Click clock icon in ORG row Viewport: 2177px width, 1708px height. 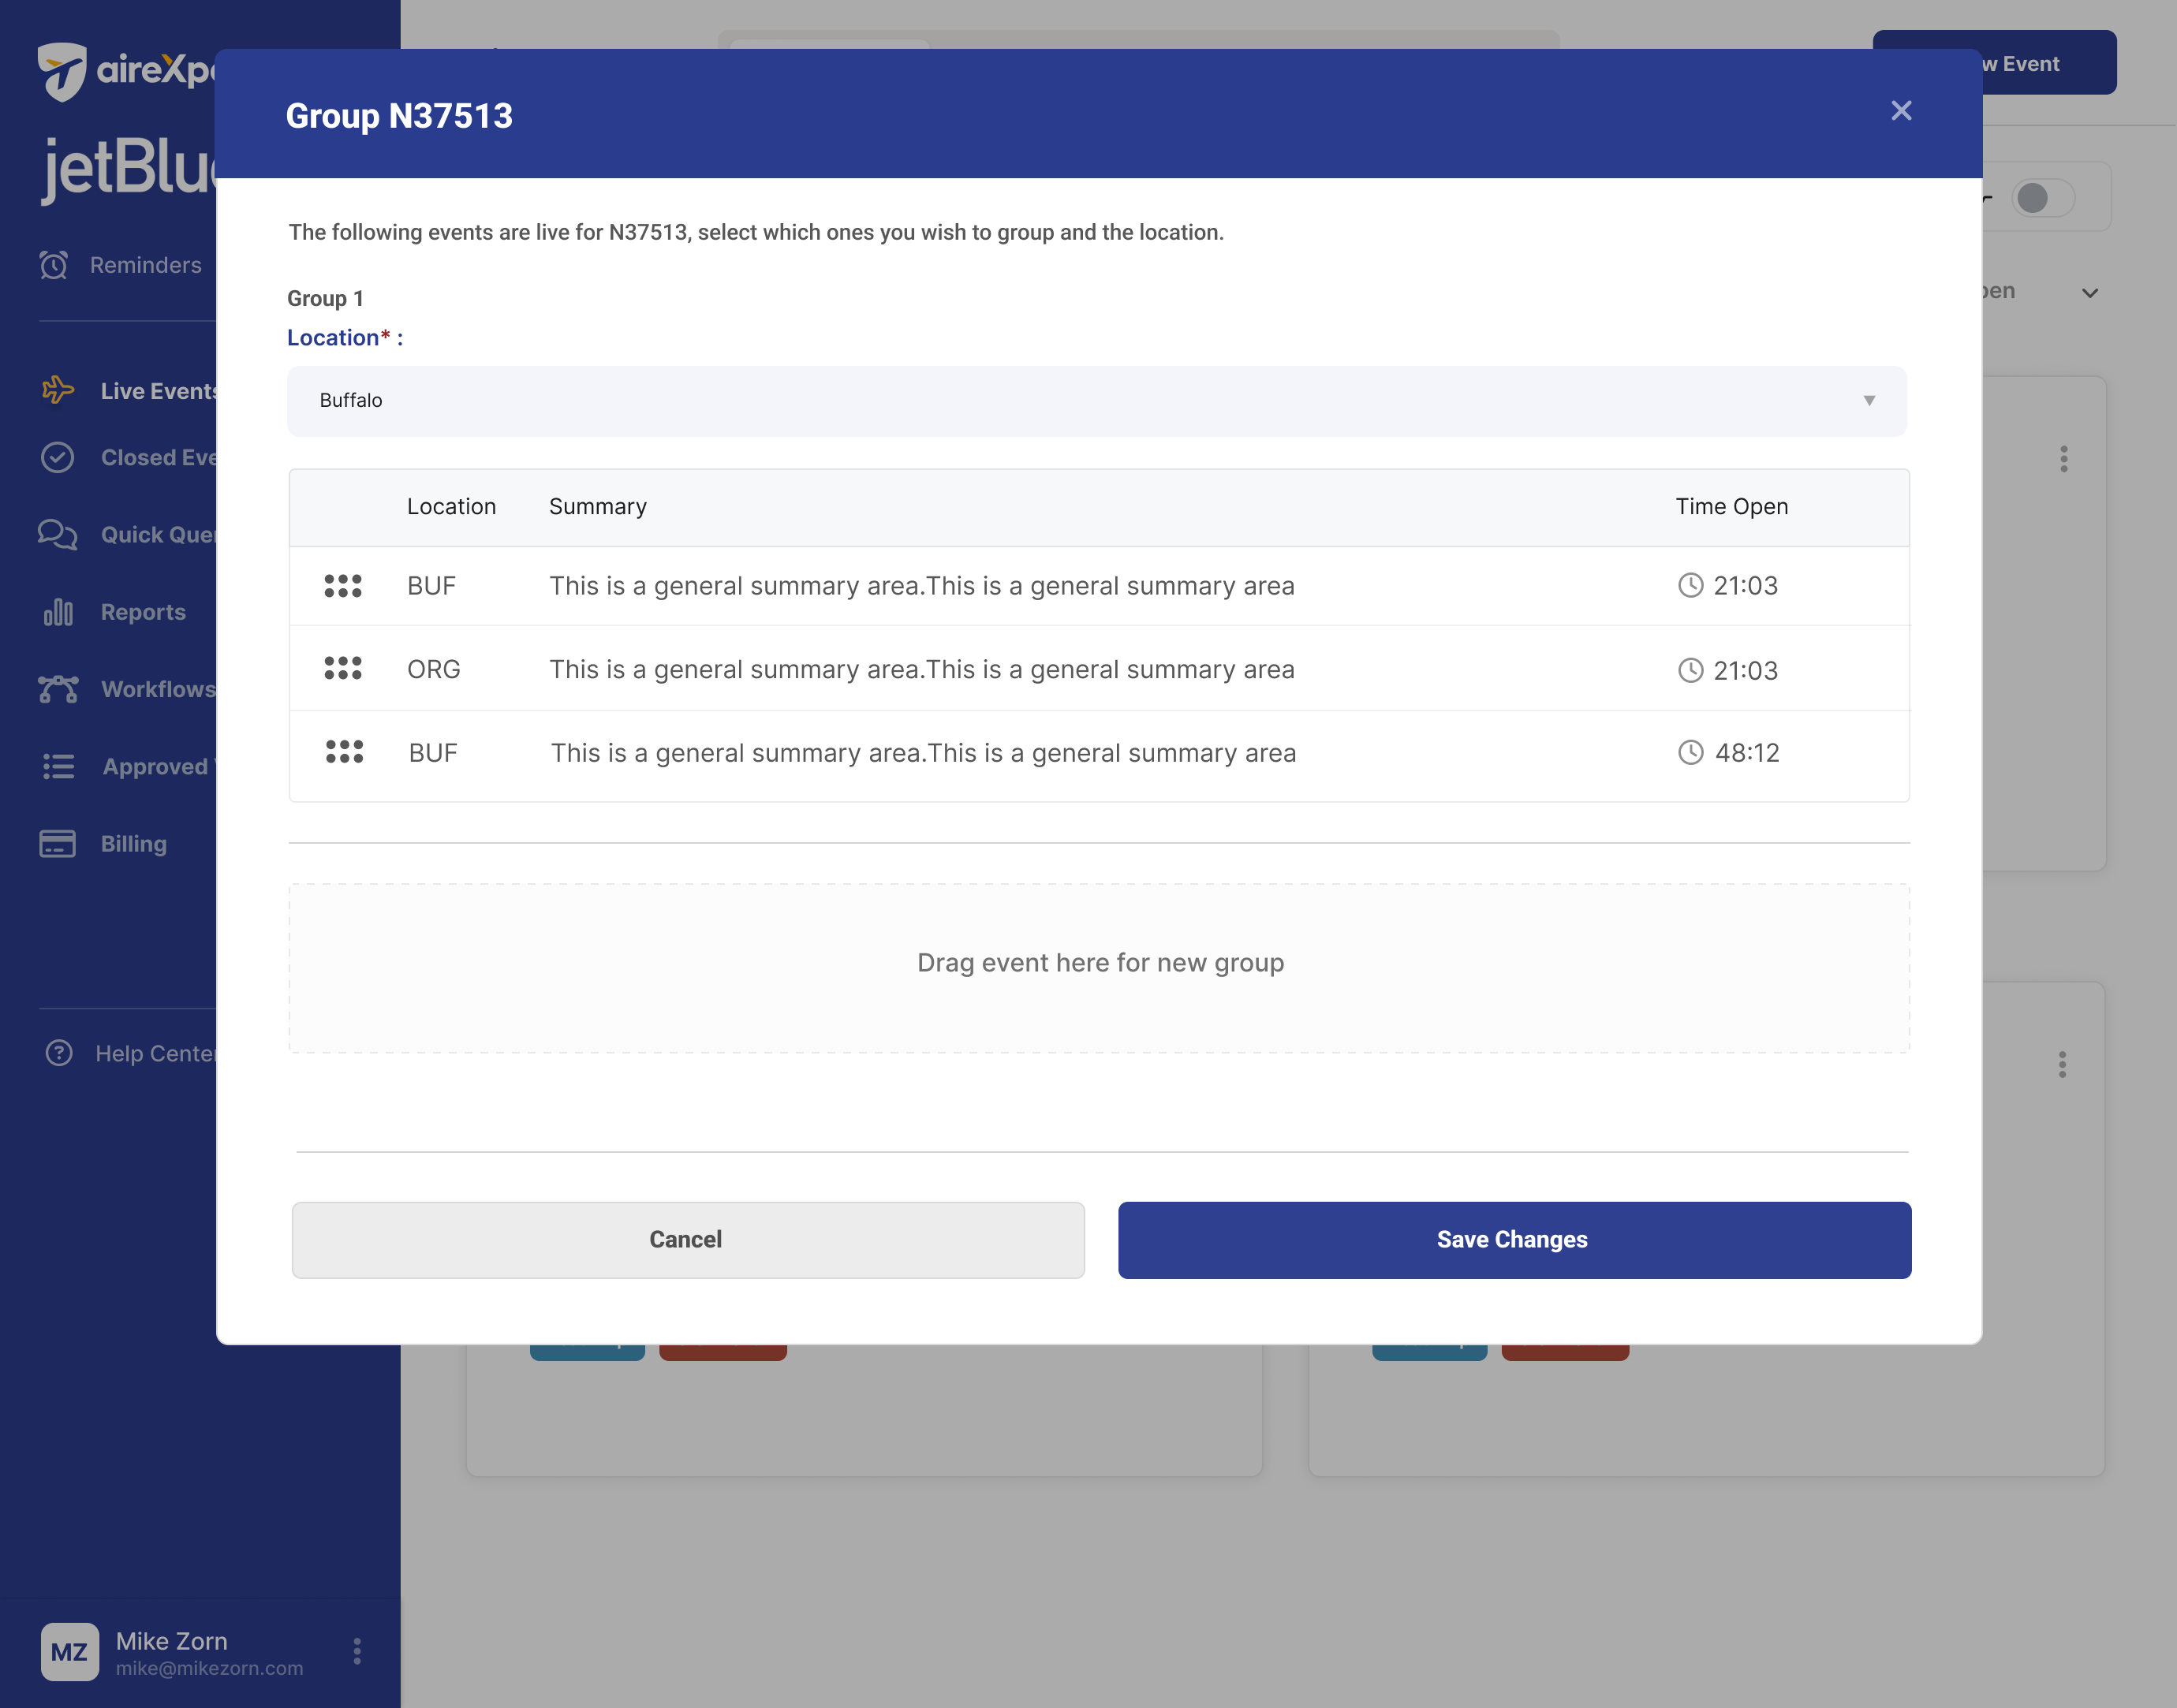[1690, 670]
